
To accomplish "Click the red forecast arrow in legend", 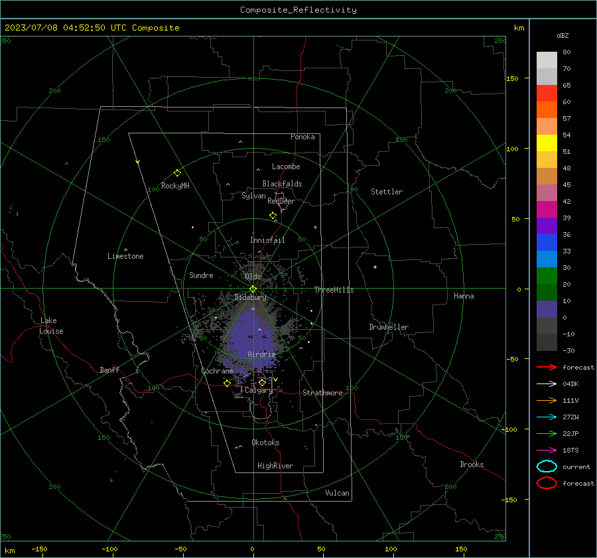I will point(547,367).
